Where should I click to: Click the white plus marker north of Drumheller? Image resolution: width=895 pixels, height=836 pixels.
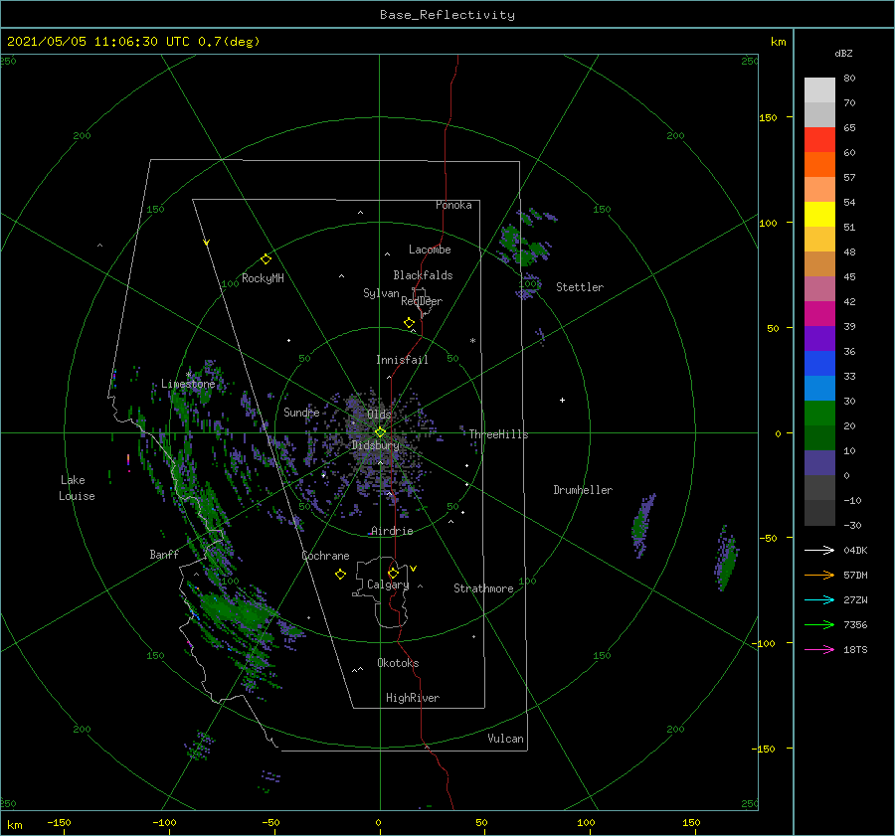[x=562, y=400]
